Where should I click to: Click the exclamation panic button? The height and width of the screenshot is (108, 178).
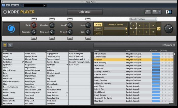click(x=160, y=12)
